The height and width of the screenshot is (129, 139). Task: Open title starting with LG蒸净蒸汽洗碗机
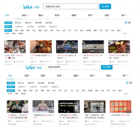click(68, 116)
